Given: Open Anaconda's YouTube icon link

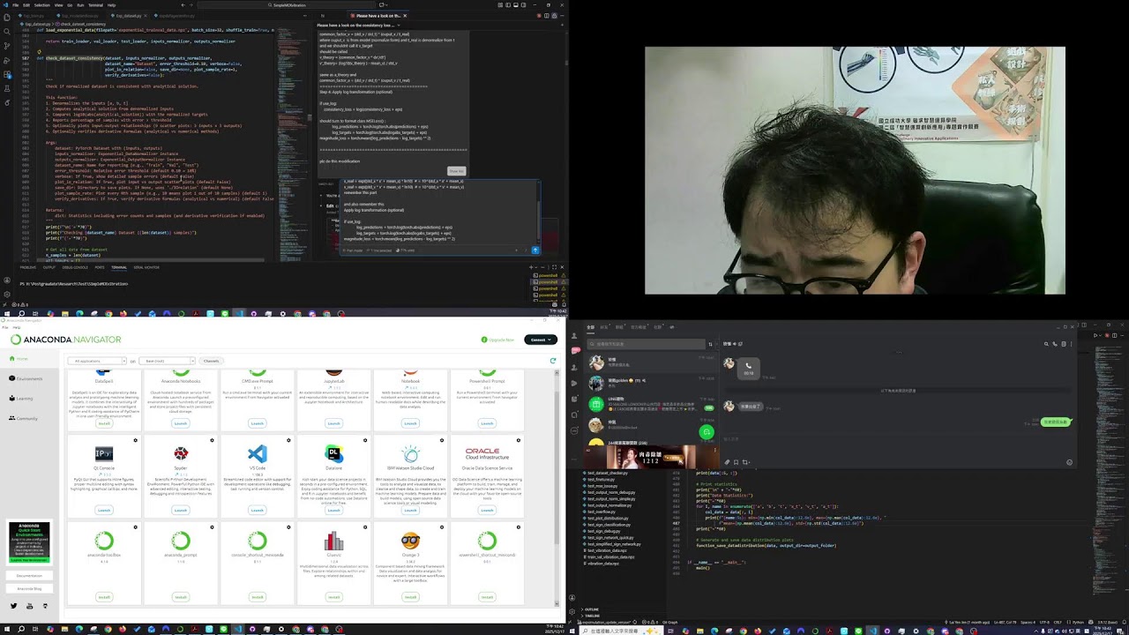Looking at the screenshot, I should tap(29, 606).
